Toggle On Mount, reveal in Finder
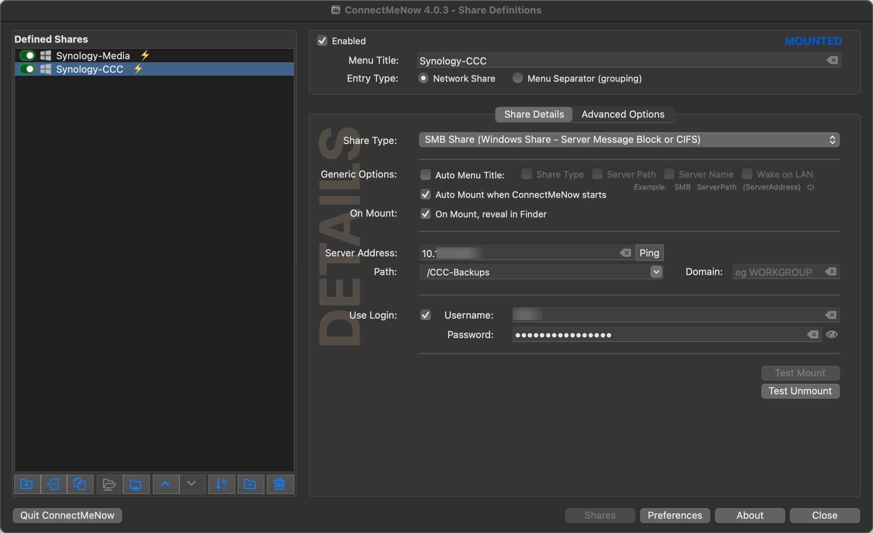 [426, 214]
